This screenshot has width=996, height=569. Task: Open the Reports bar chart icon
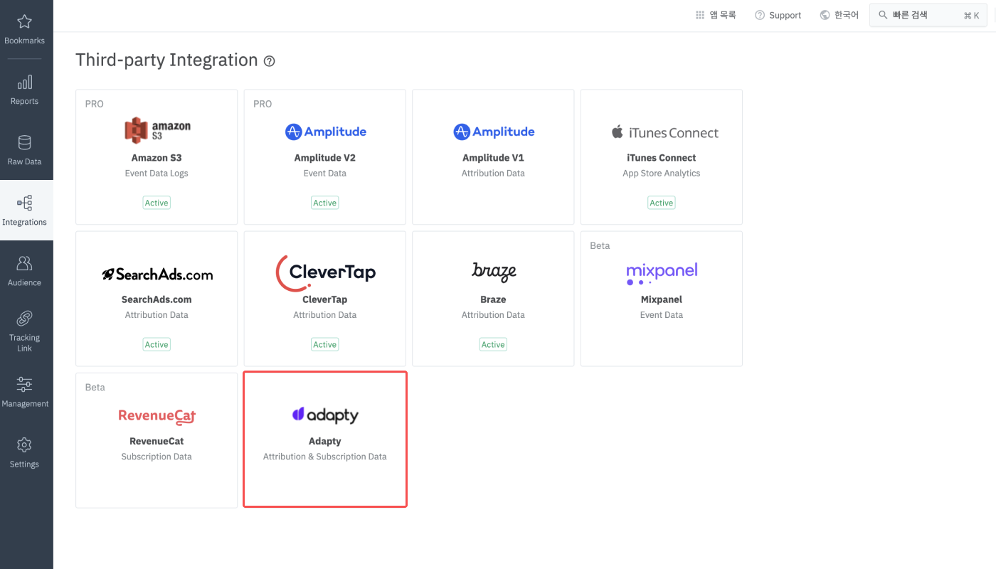click(24, 83)
